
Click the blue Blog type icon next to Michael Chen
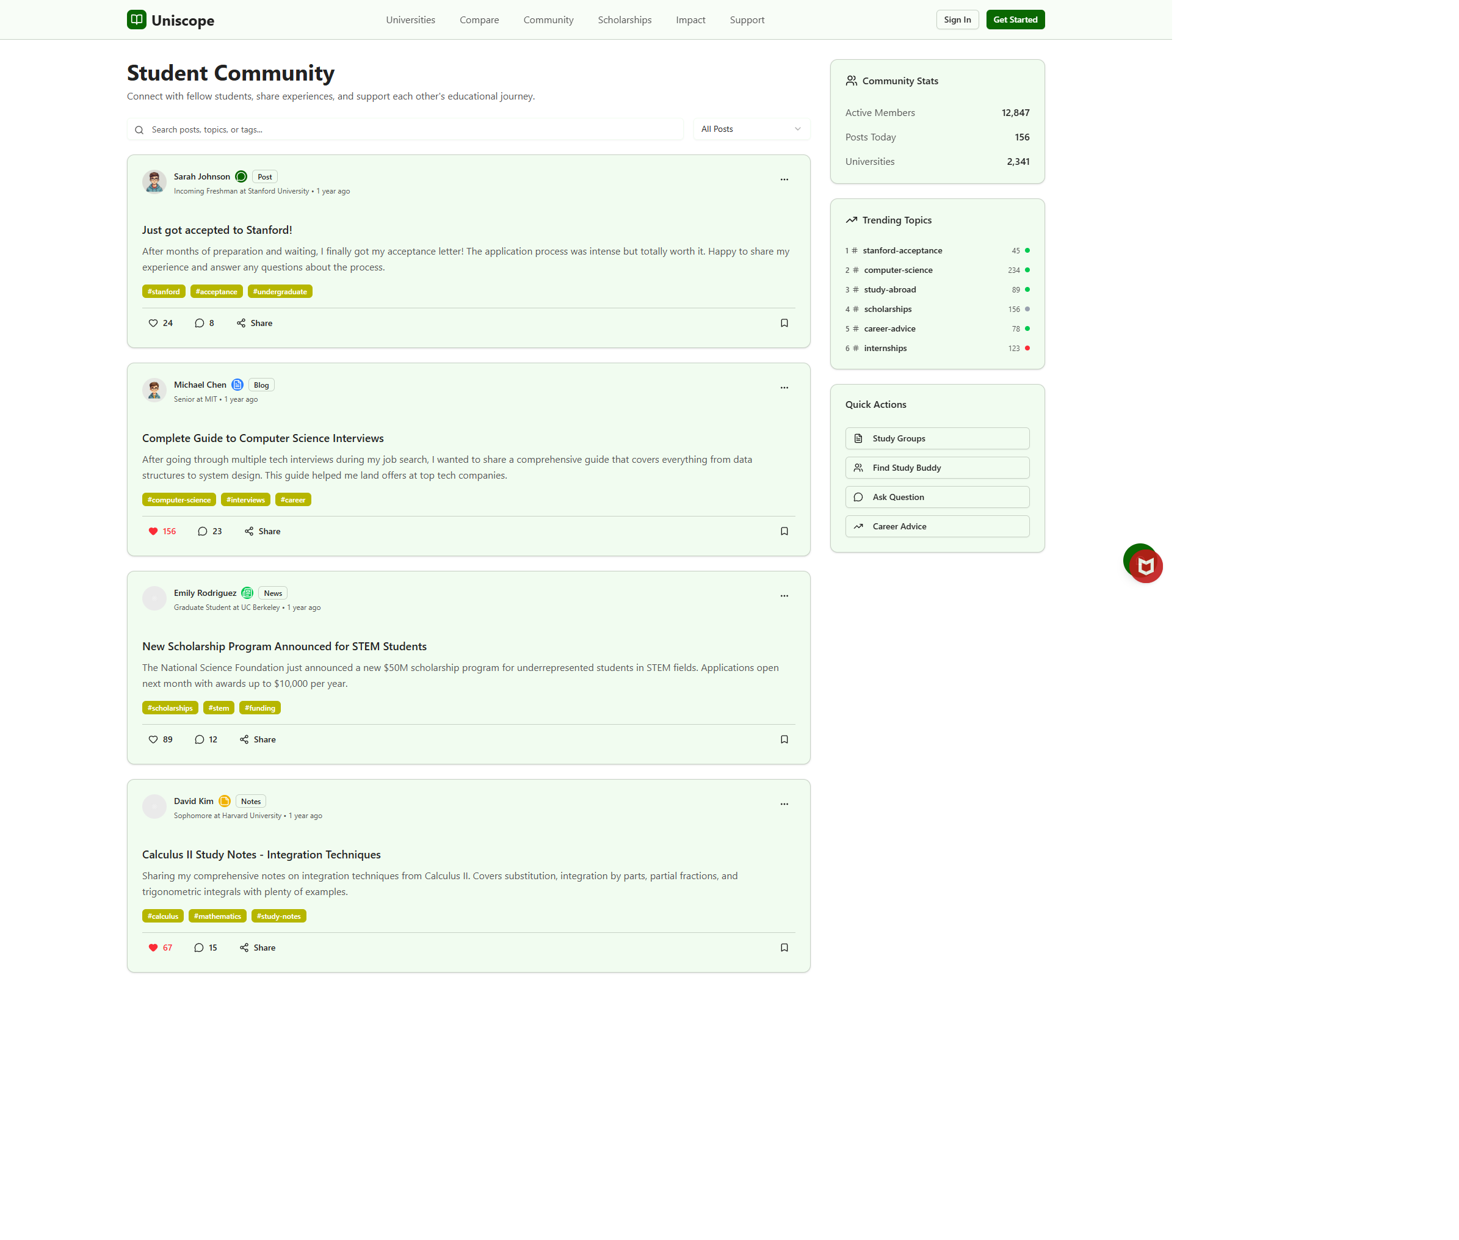click(x=237, y=385)
